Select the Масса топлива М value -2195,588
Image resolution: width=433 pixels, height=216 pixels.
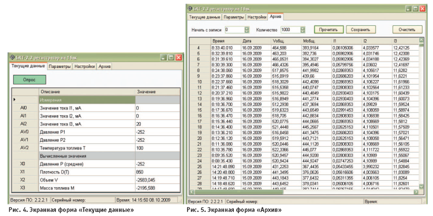pos(158,188)
